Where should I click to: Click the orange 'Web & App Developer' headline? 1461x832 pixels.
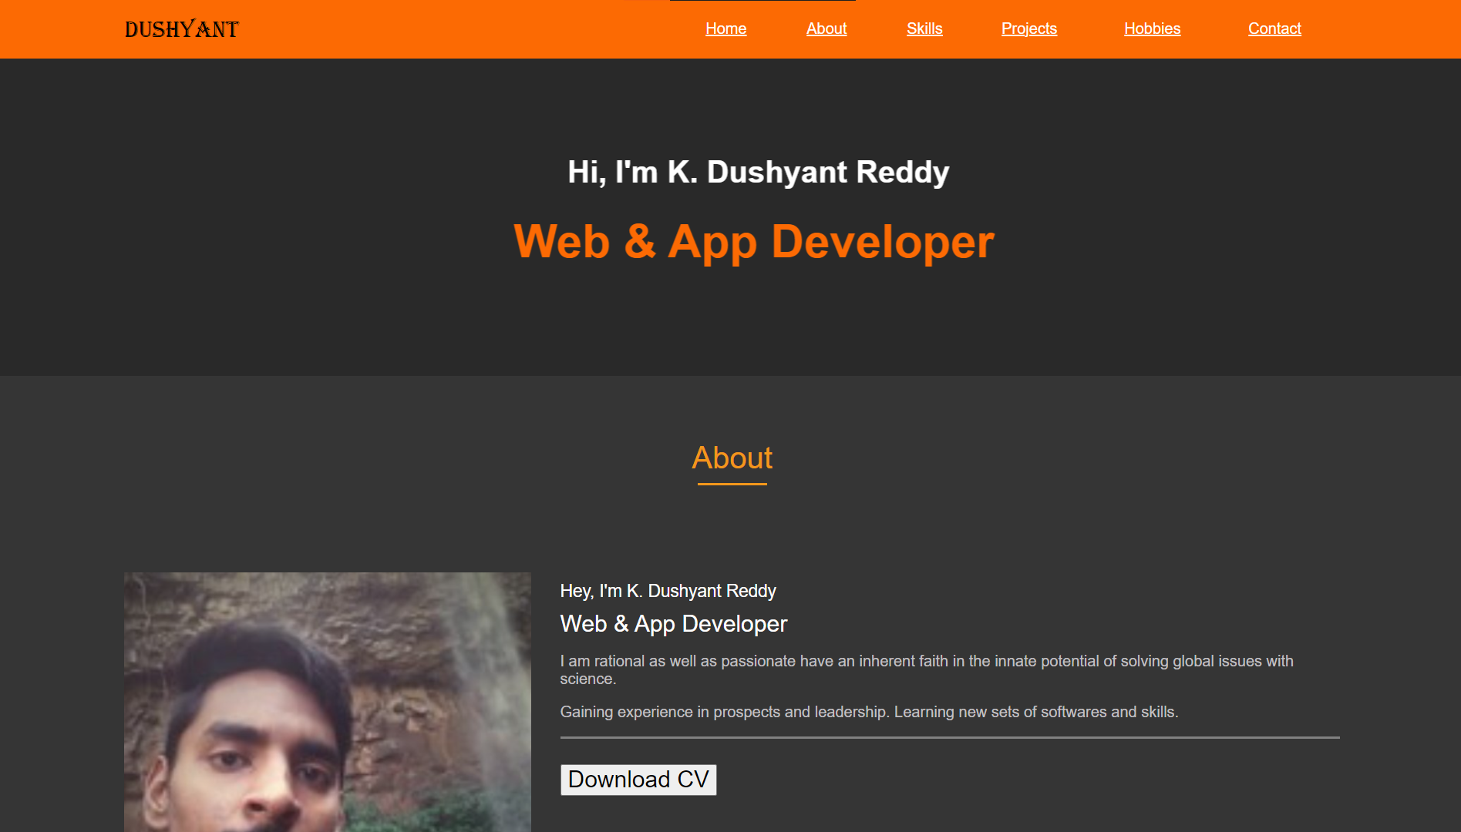[x=754, y=242]
